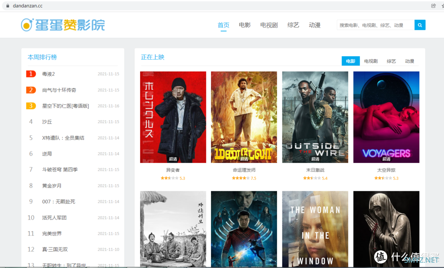Click the blue search magnifier button
Viewport: 444px width, 268px height.
[x=420, y=25]
